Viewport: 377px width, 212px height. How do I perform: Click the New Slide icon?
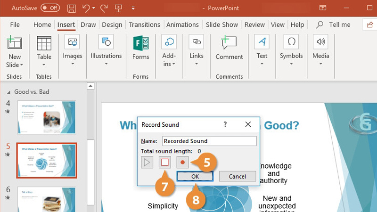[x=15, y=42]
